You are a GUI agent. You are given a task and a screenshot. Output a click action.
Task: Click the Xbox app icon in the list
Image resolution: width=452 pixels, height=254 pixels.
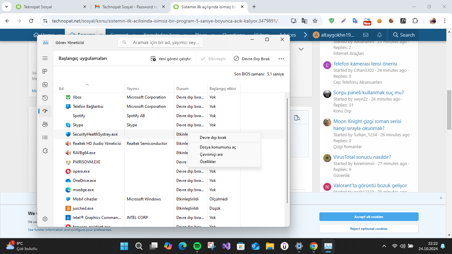coord(68,97)
